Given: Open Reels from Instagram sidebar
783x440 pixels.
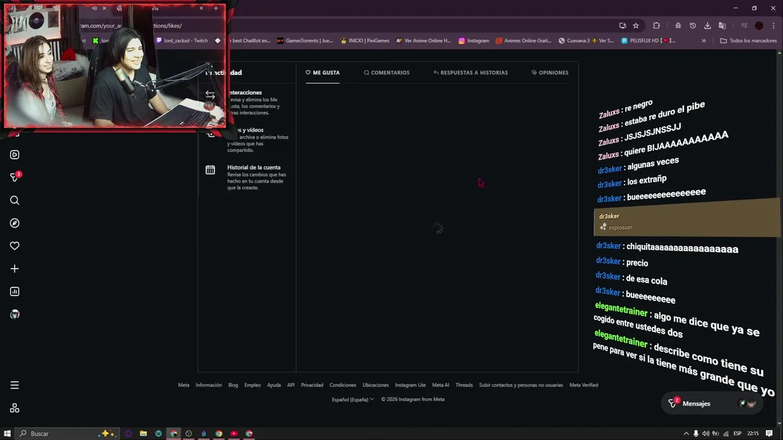Looking at the screenshot, I should coord(15,155).
